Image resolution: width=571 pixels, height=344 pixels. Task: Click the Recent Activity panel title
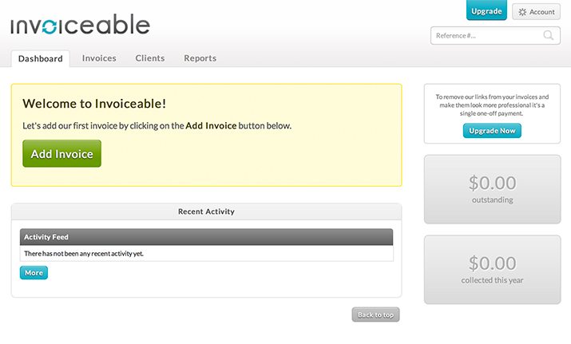pyautogui.click(x=207, y=212)
